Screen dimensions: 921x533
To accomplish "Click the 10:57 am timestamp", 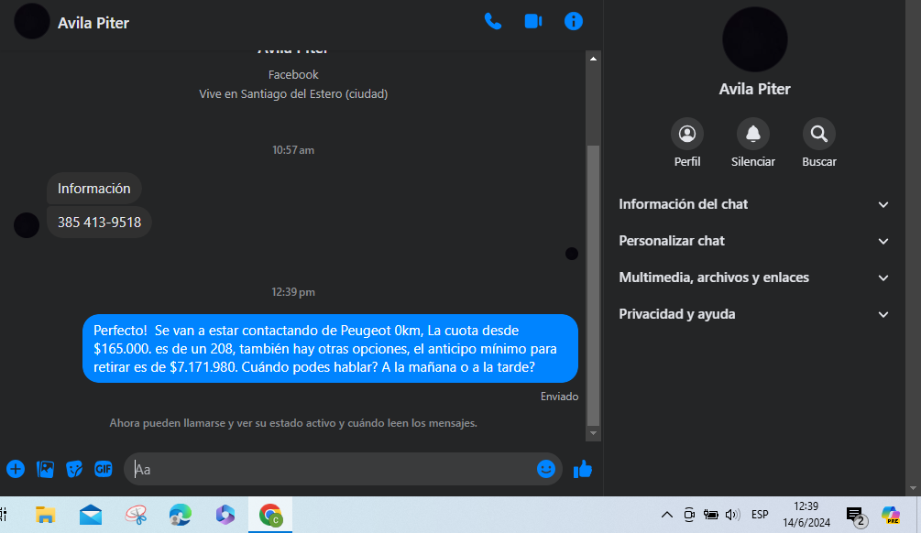I will click(293, 150).
